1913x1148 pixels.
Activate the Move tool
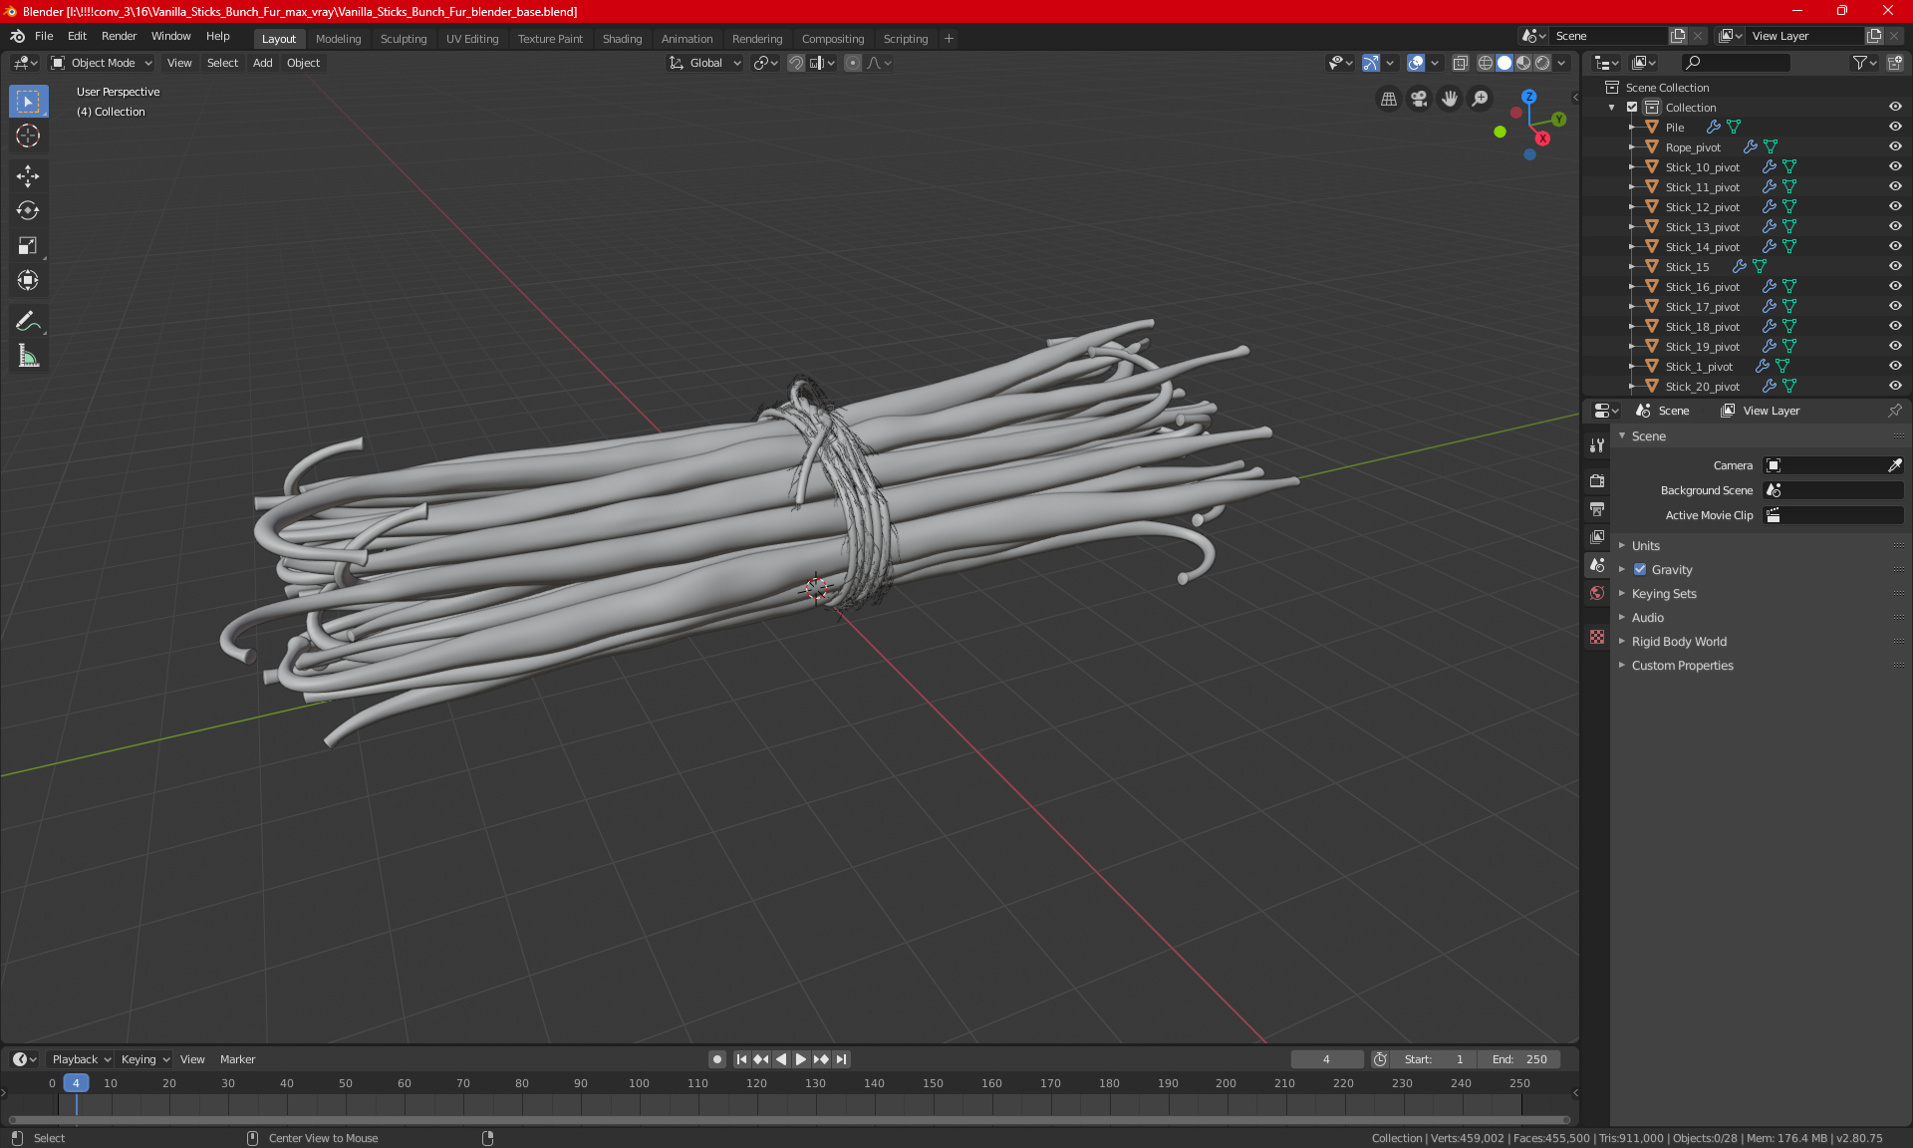(28, 176)
